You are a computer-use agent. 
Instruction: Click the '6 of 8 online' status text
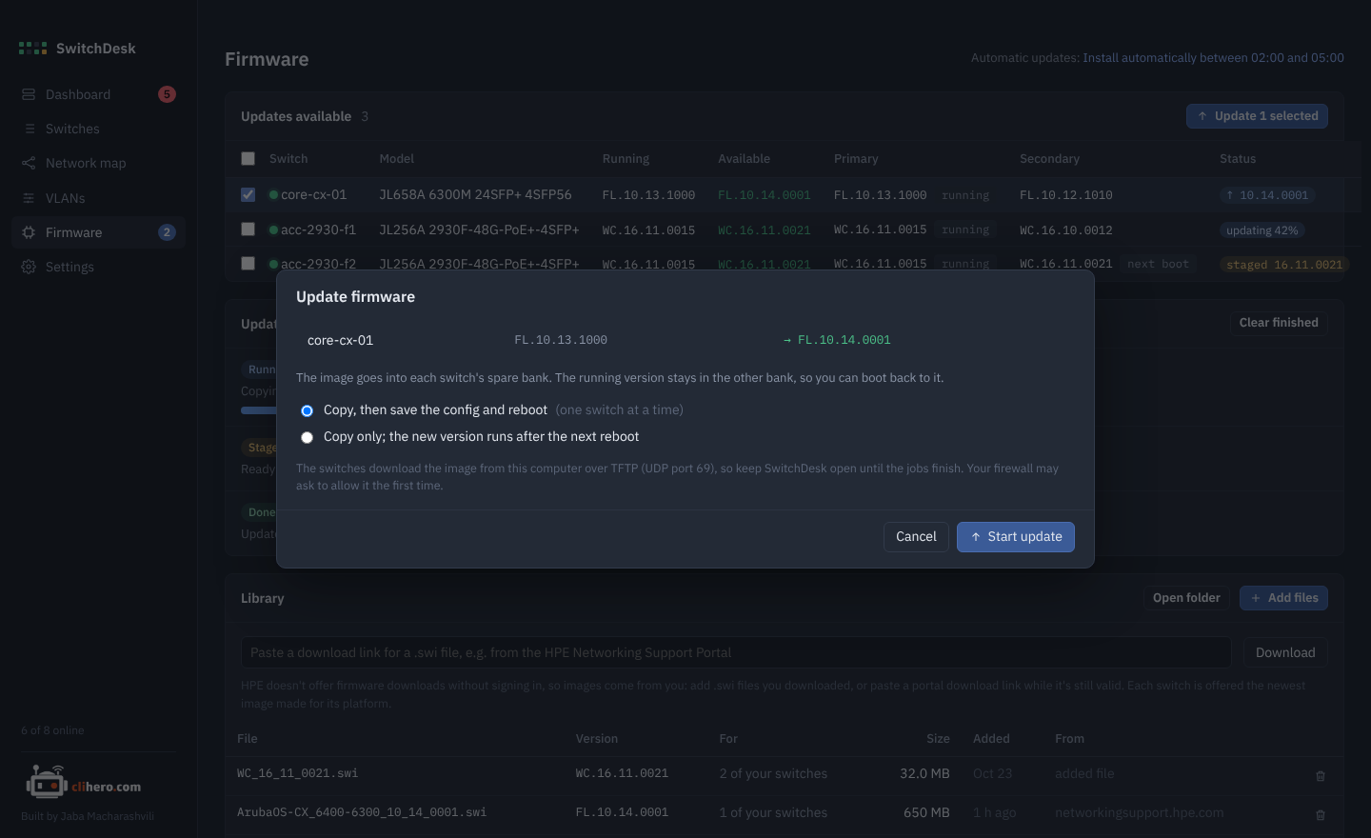(x=52, y=730)
